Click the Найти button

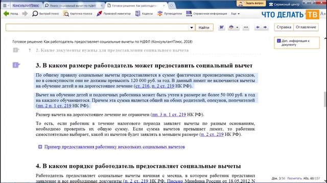click(x=204, y=27)
